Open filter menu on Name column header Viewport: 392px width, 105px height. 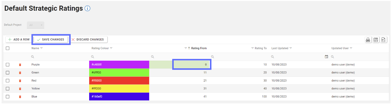coord(42,48)
